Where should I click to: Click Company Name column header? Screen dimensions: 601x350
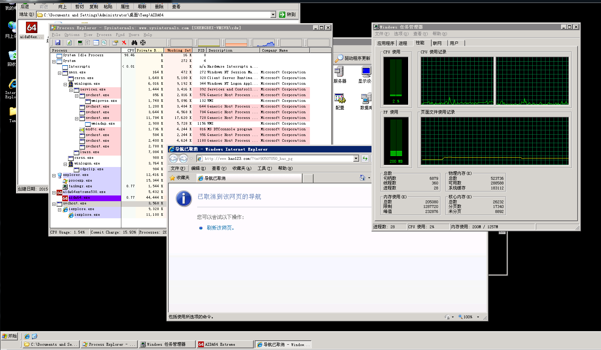(x=285, y=50)
